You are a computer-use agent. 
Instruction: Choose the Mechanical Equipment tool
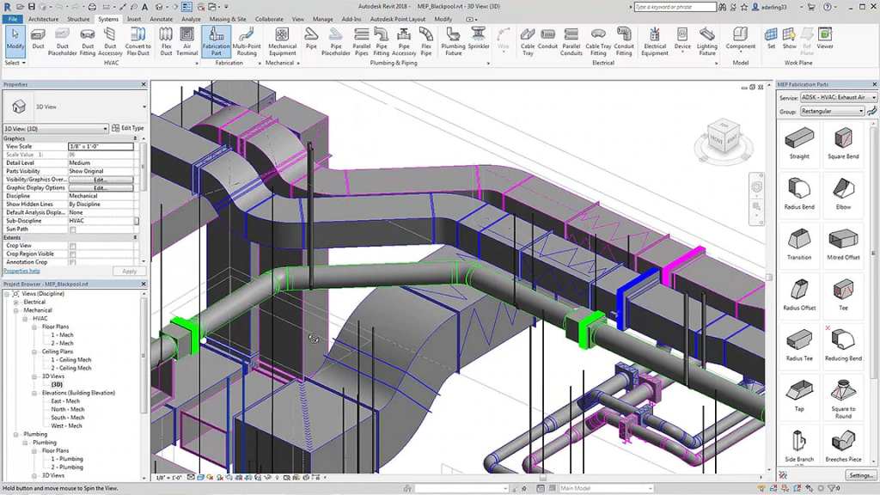coord(282,40)
